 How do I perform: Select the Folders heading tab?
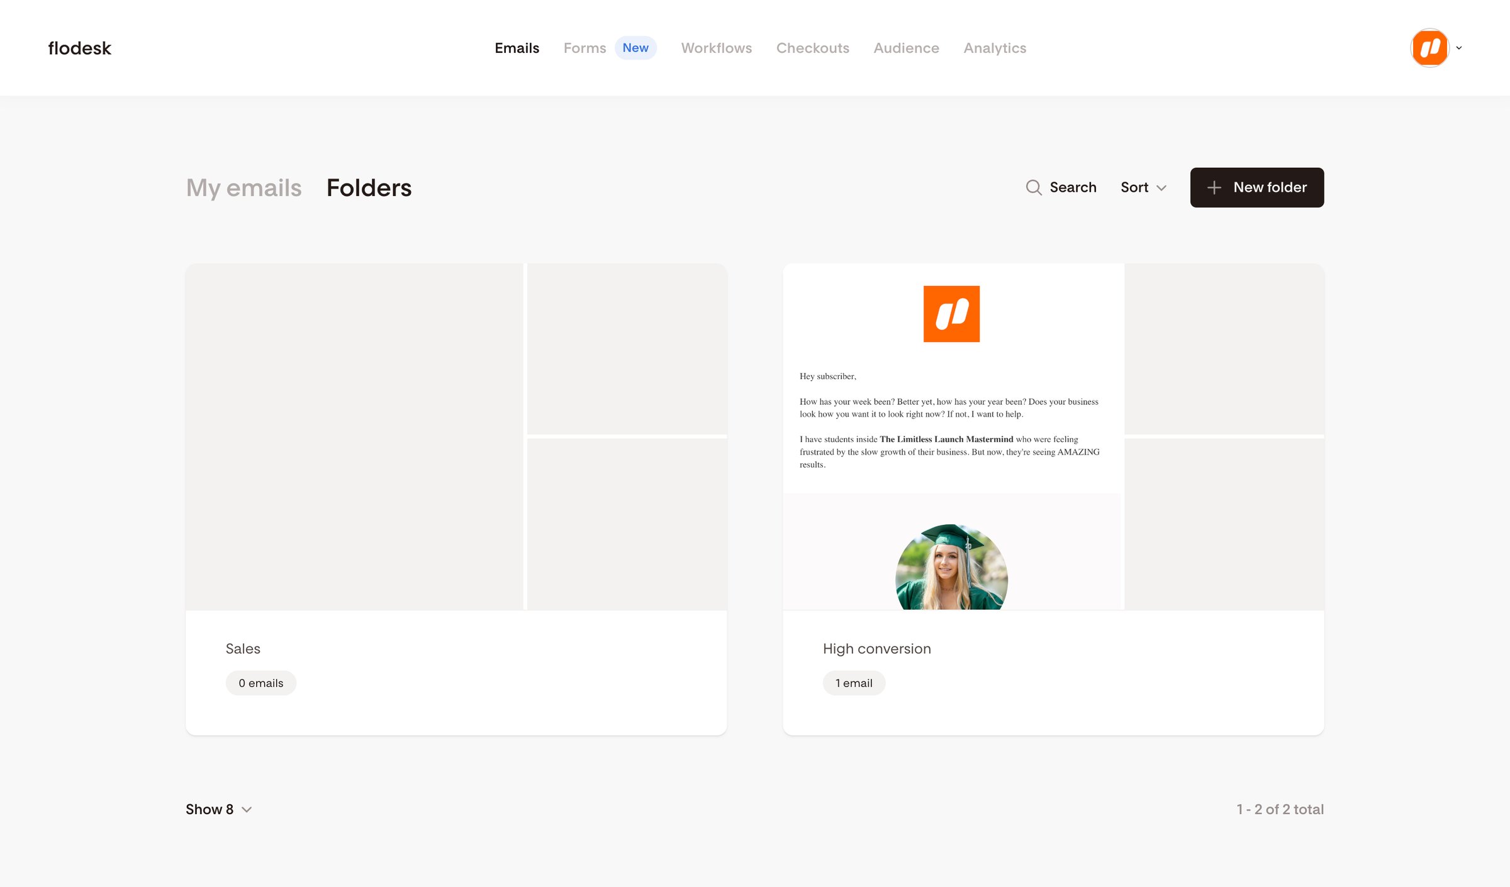[x=369, y=187]
